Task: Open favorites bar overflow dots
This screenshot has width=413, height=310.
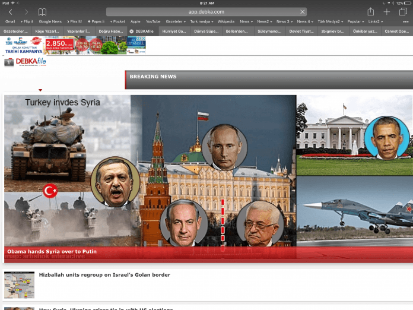Action: click(406, 21)
